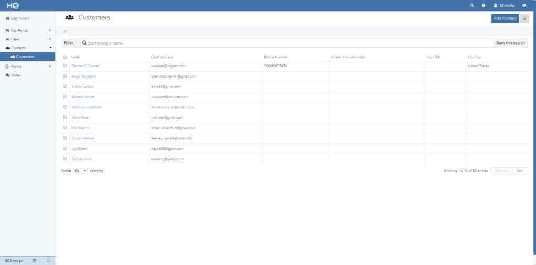Toggle the select-all checkbox in the table header
The width and height of the screenshot is (536, 265).
pos(65,57)
